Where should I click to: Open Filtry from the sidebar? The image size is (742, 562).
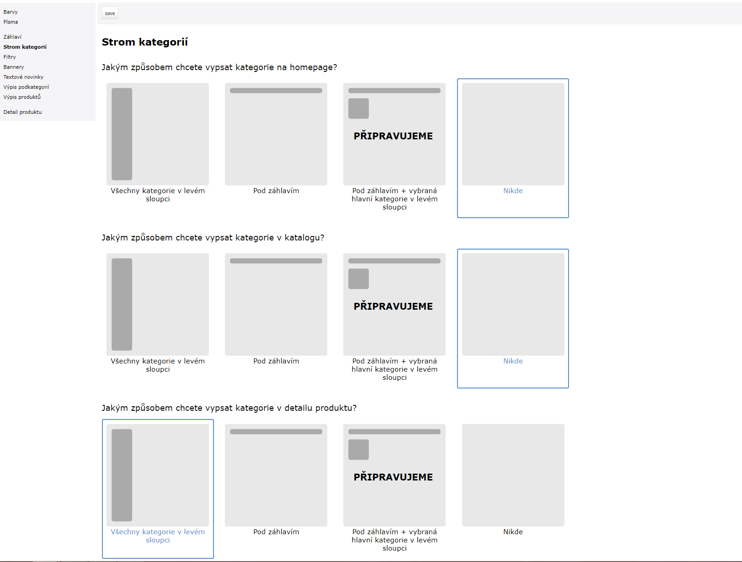click(x=10, y=57)
